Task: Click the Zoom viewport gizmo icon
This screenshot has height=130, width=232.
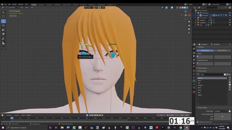Action: point(189,22)
